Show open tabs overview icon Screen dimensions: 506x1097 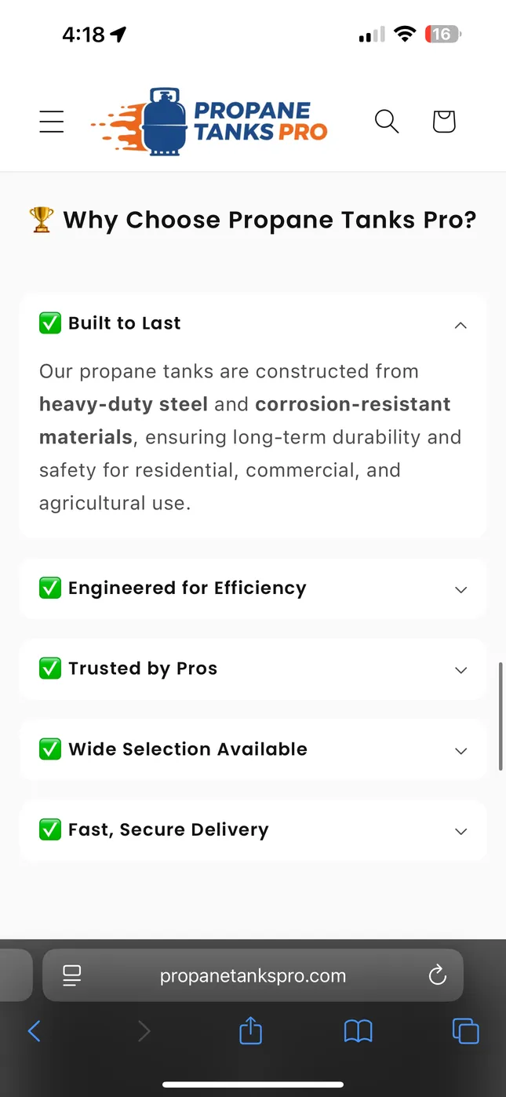(x=465, y=1031)
